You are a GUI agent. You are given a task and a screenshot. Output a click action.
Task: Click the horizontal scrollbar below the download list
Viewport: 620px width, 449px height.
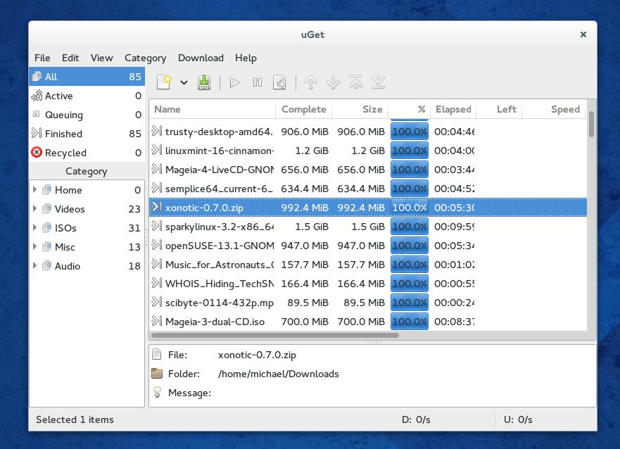(274, 335)
